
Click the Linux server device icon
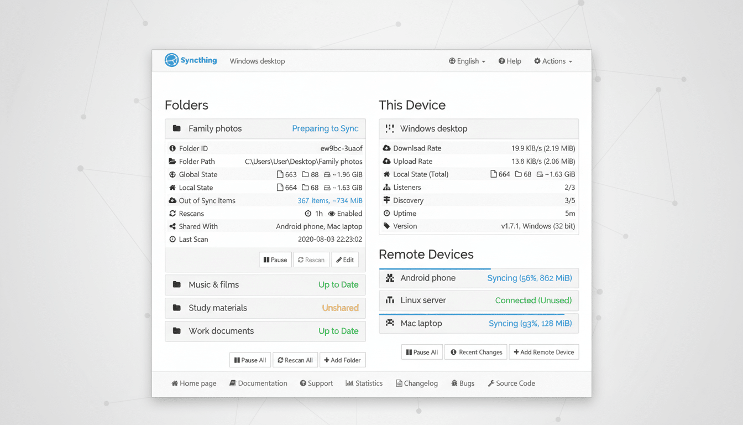point(390,300)
